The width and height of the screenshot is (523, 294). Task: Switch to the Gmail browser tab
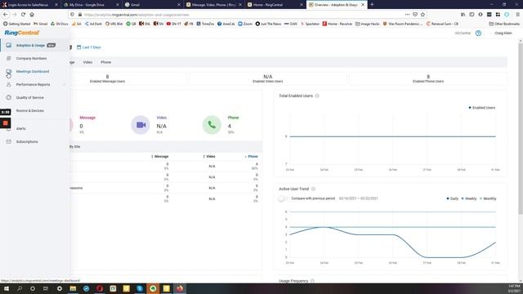point(152,5)
